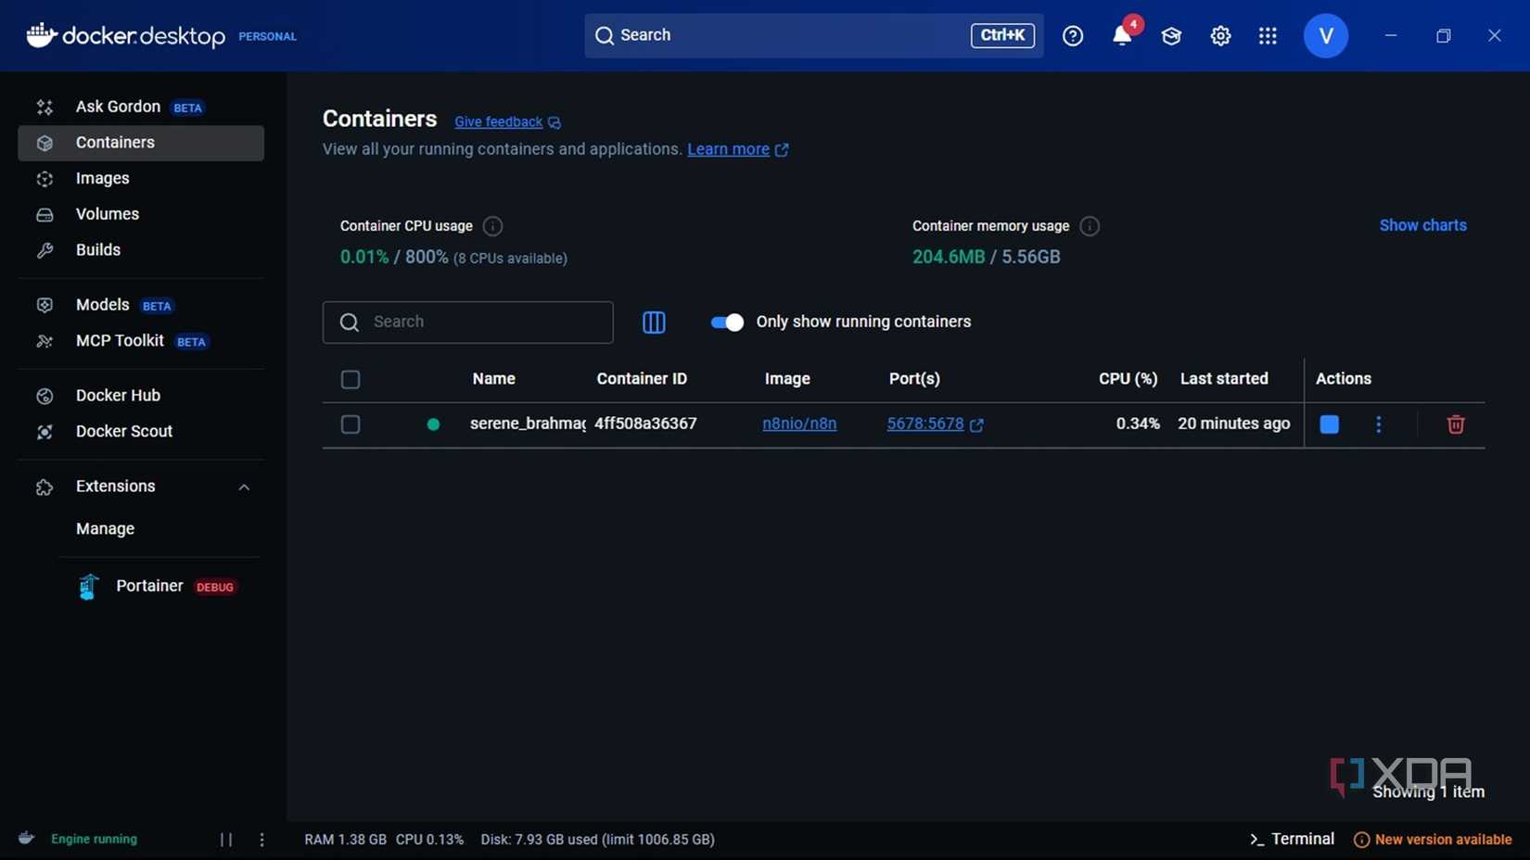Check the select-all containers checkbox

[351, 379]
